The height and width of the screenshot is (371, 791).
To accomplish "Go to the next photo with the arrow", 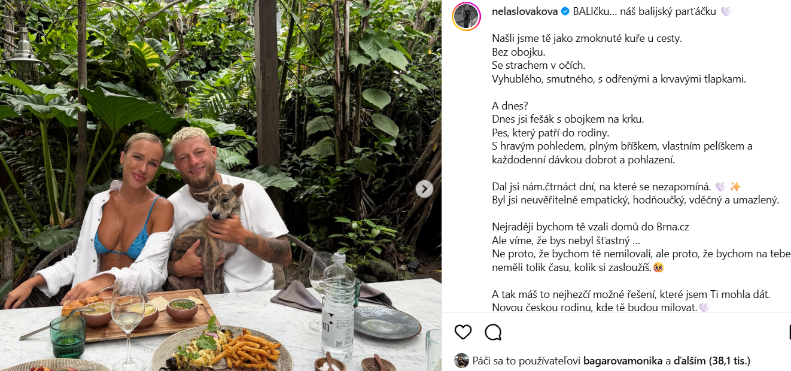I will click(424, 189).
